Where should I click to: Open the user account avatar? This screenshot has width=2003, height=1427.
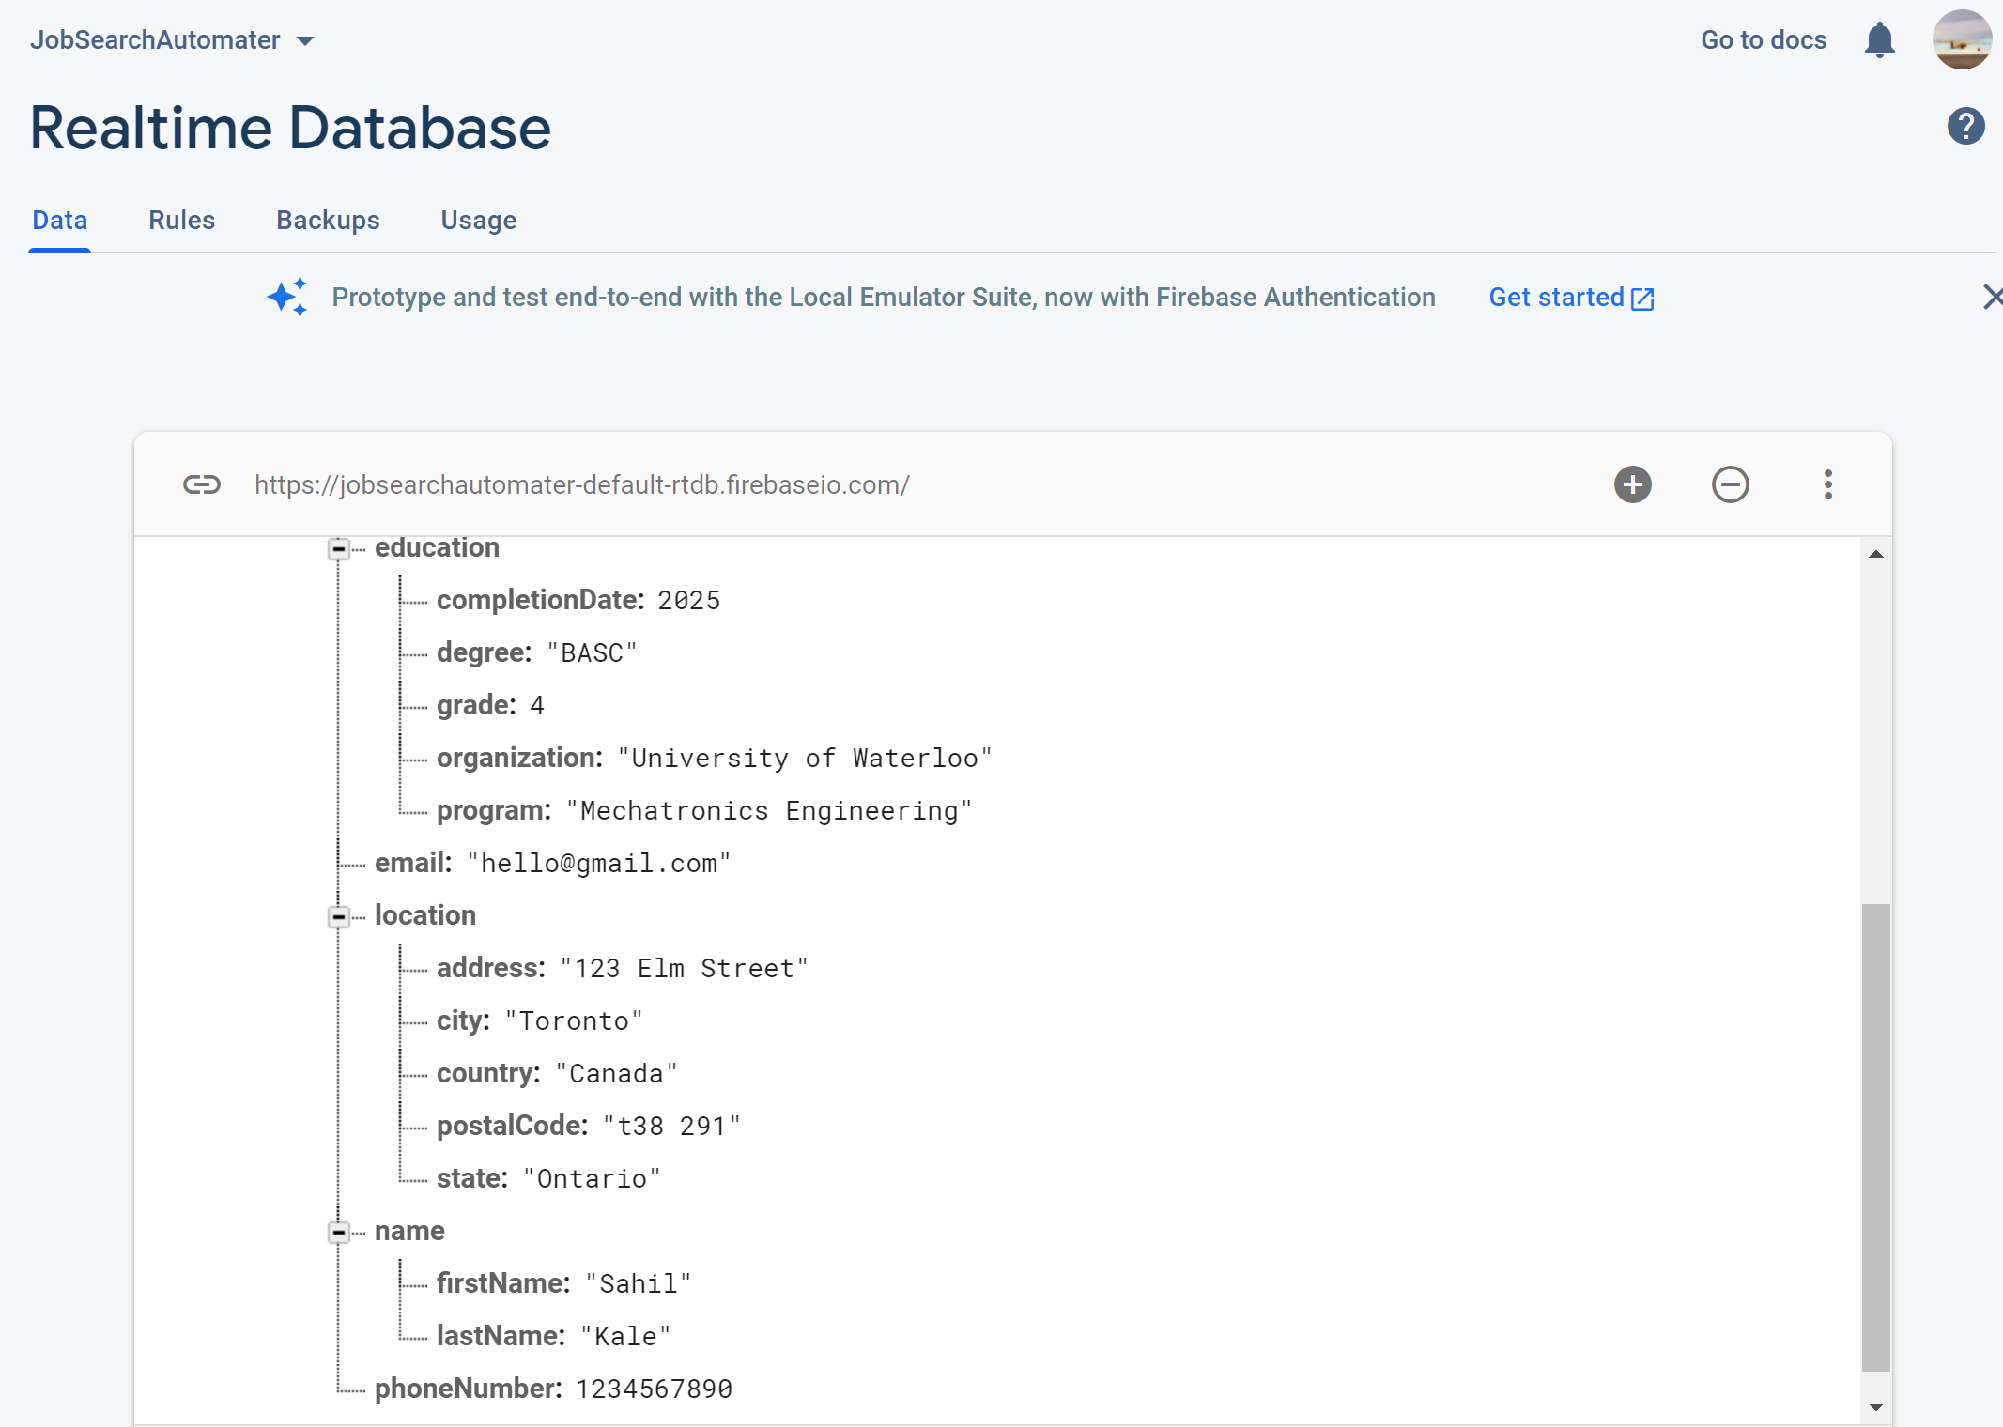coord(1962,40)
